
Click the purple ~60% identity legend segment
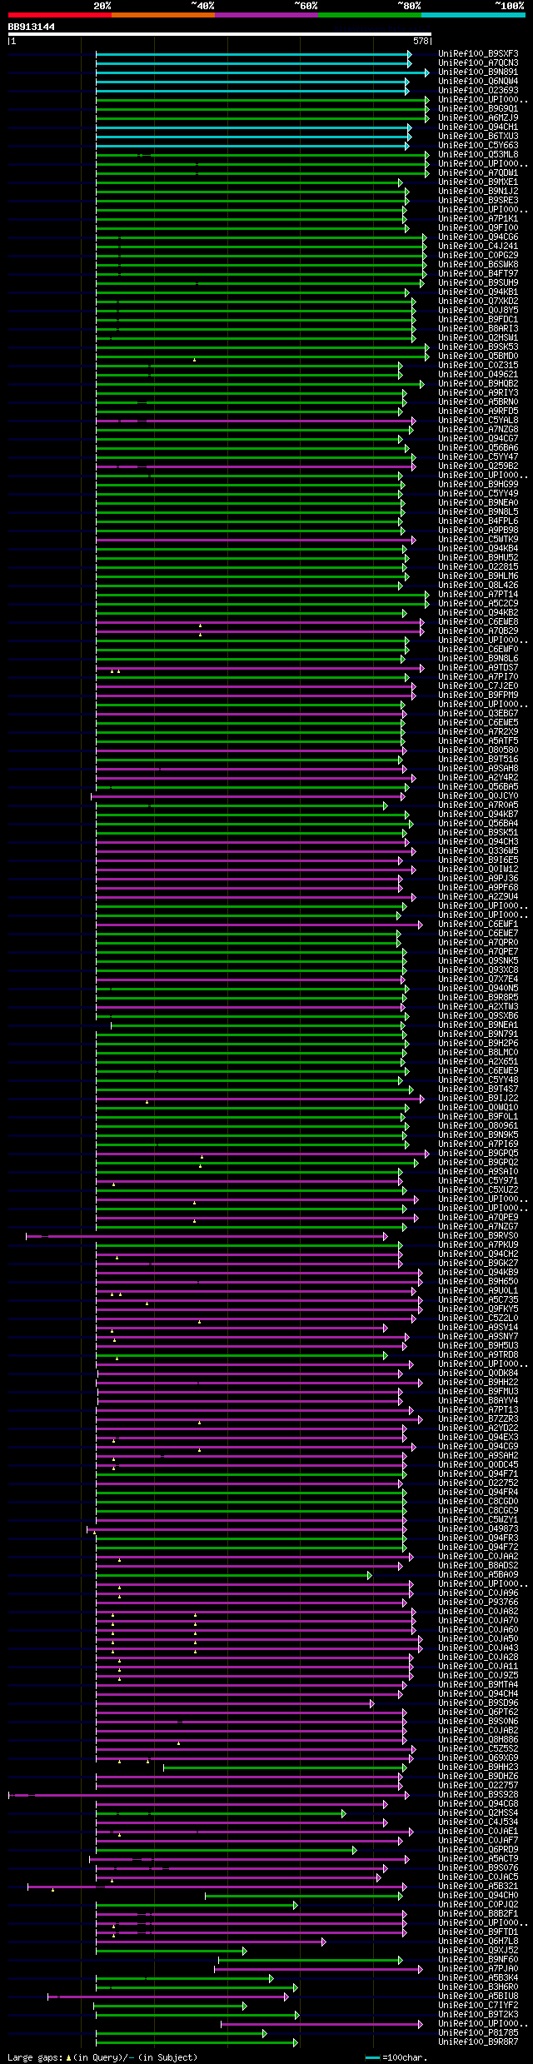(x=266, y=14)
